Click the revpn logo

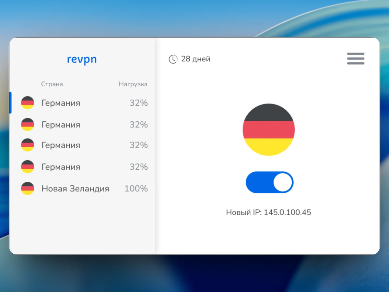[x=82, y=59]
